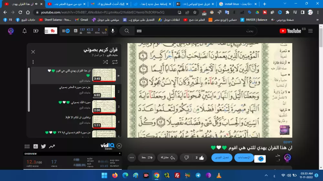Switch to the تنزيل نسخ لينوكس tab

(x=195, y=4)
